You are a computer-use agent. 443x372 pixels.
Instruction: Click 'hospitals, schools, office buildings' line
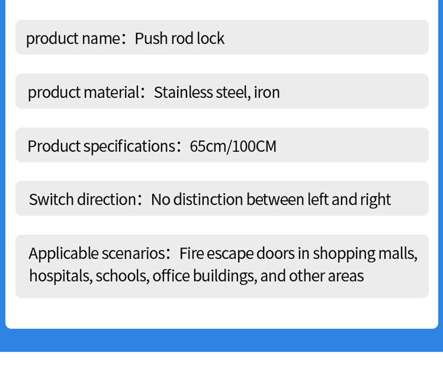pos(143,276)
